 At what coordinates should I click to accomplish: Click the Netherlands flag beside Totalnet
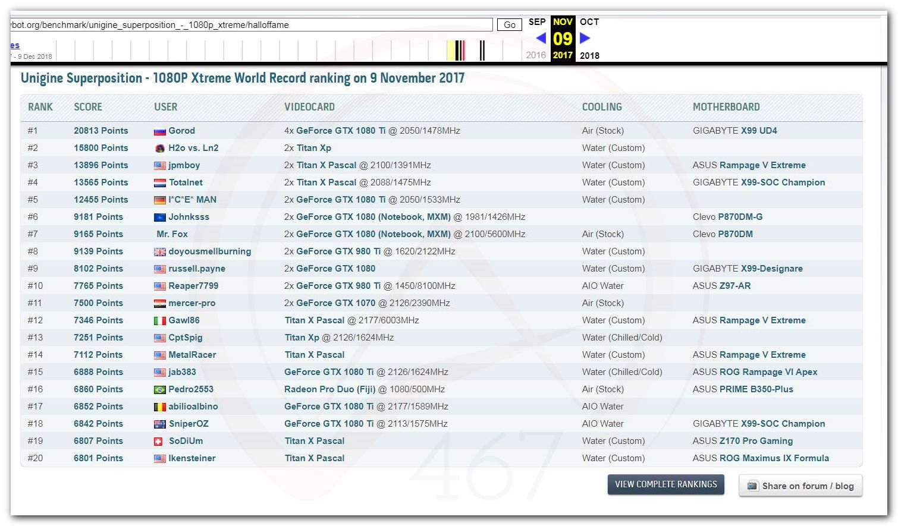click(x=159, y=183)
